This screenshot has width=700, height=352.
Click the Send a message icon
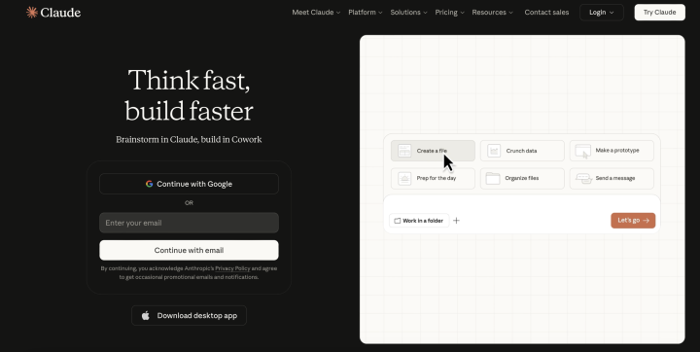583,178
